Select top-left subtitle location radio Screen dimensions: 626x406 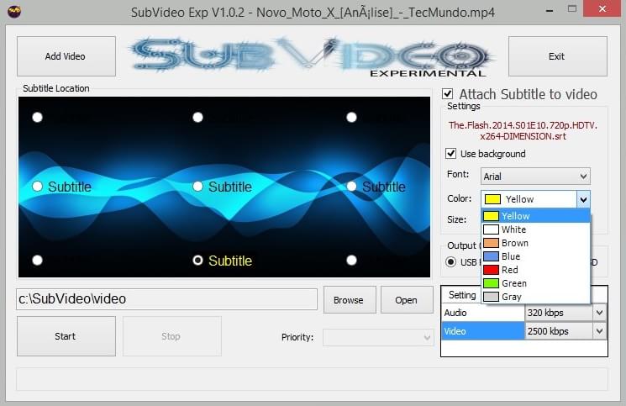[38, 118]
